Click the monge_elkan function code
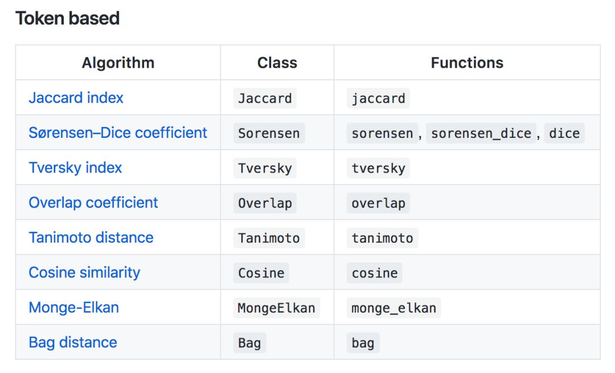The height and width of the screenshot is (373, 615). tap(393, 308)
